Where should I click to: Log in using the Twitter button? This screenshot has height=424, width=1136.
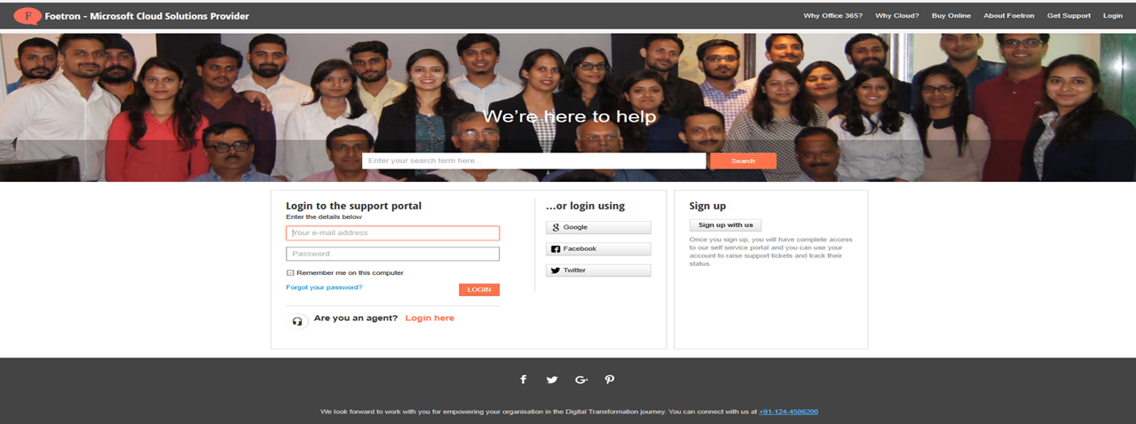[598, 271]
